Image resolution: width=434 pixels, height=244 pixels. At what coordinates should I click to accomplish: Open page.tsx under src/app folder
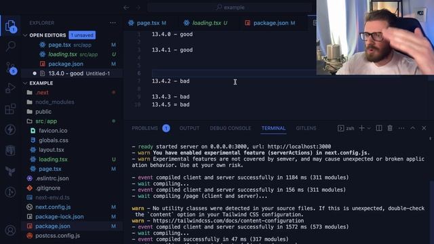72,169
